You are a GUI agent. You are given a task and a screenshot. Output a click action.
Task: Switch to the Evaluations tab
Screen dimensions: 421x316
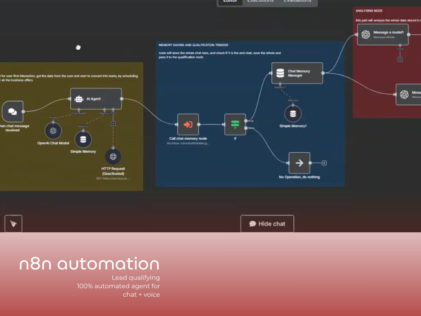click(298, 1)
